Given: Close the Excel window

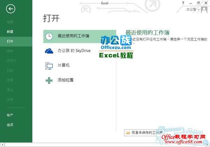Looking at the screenshot, I should 206,3.
